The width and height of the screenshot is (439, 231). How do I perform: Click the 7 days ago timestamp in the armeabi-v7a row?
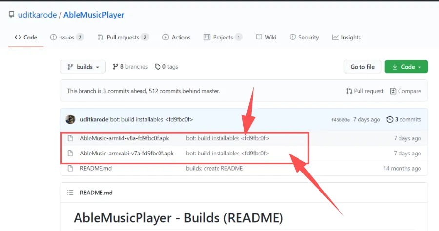[x=407, y=153]
